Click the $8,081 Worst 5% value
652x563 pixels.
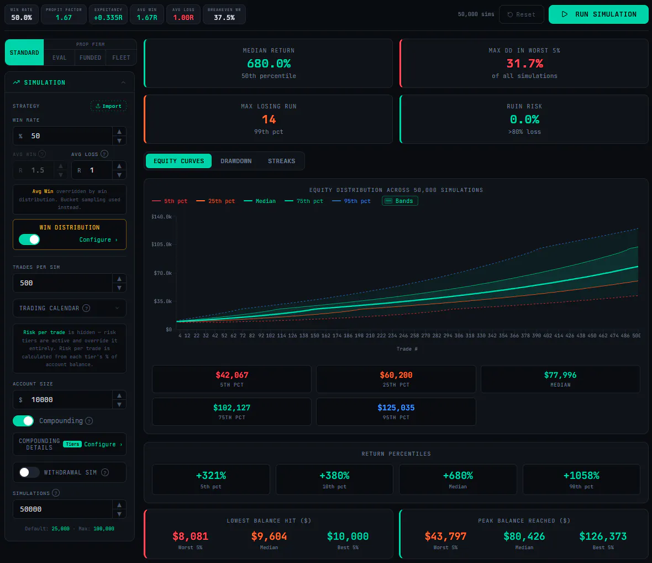click(191, 536)
